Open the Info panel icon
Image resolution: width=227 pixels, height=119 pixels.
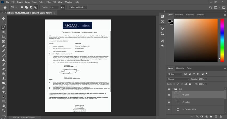pos(163,22)
